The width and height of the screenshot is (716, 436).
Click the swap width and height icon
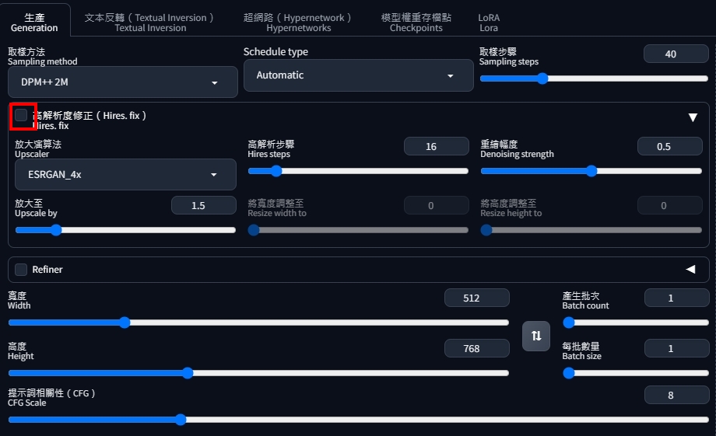535,336
